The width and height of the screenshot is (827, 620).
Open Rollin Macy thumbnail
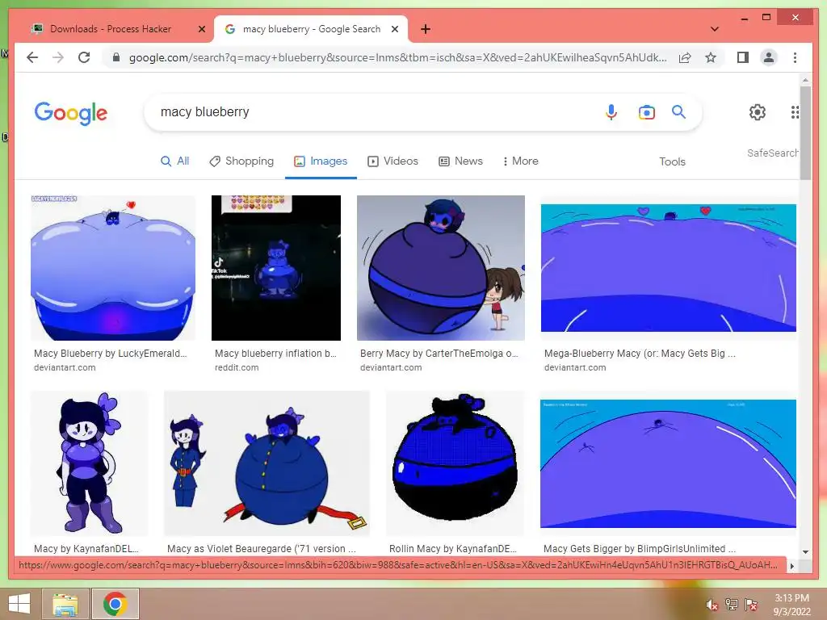point(455,463)
